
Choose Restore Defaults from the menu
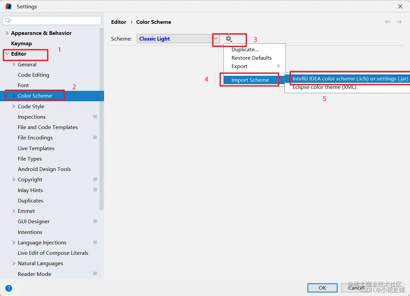tap(255, 58)
